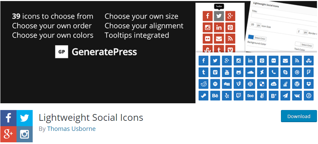Click the blue Select Color background swatch
This screenshot has height=144, width=318.
point(251,37)
